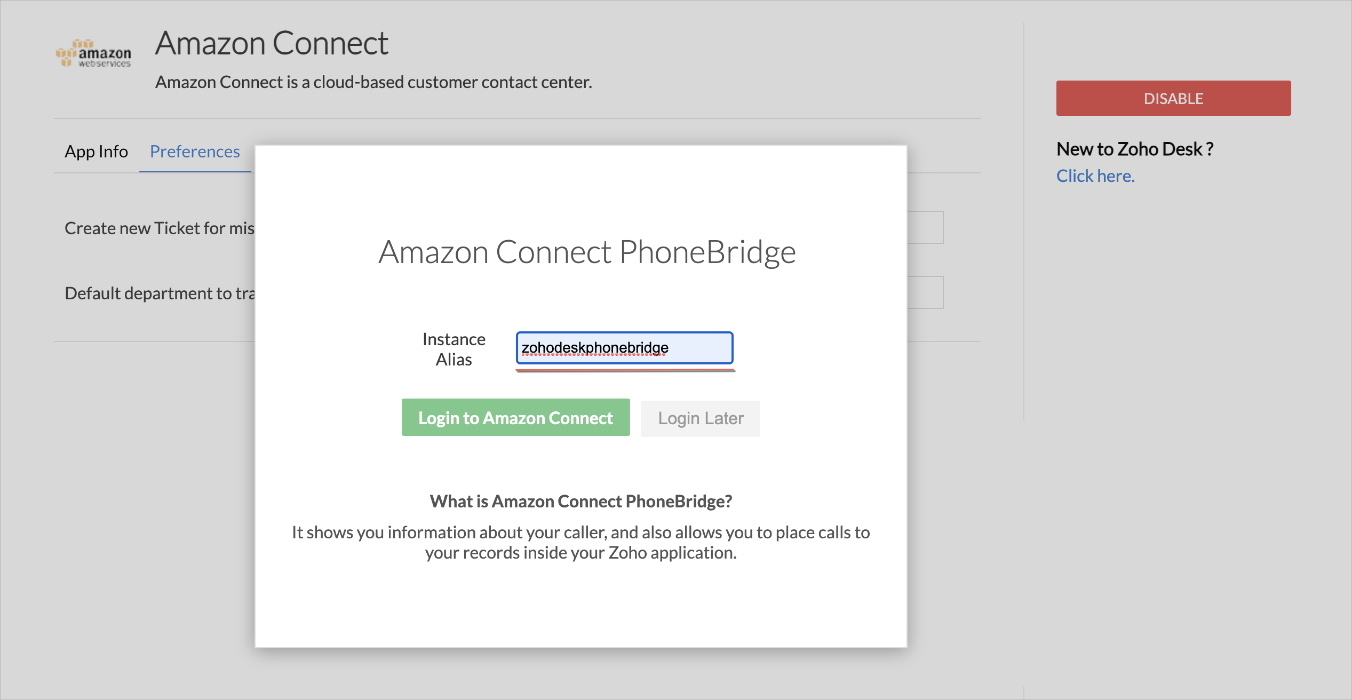Open the 'Click here.' link
1352x700 pixels.
pos(1095,176)
